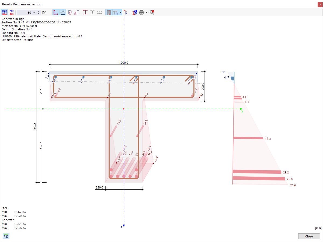Activate the second section results icon
This screenshot has width=323, height=242.
(11, 12)
